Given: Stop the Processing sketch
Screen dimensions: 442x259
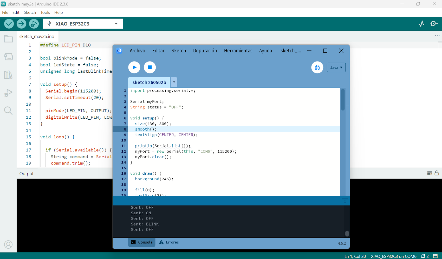Looking at the screenshot, I should [150, 67].
